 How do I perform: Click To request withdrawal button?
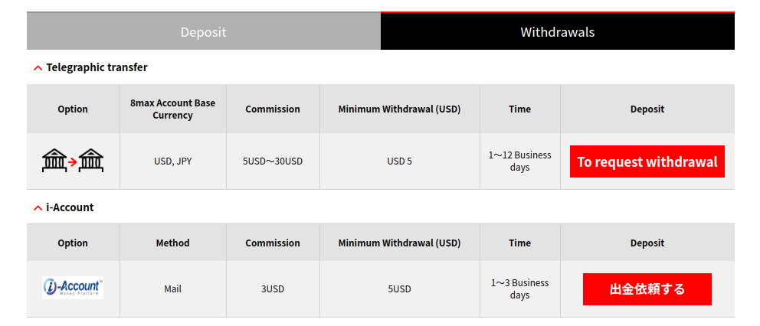(x=647, y=161)
